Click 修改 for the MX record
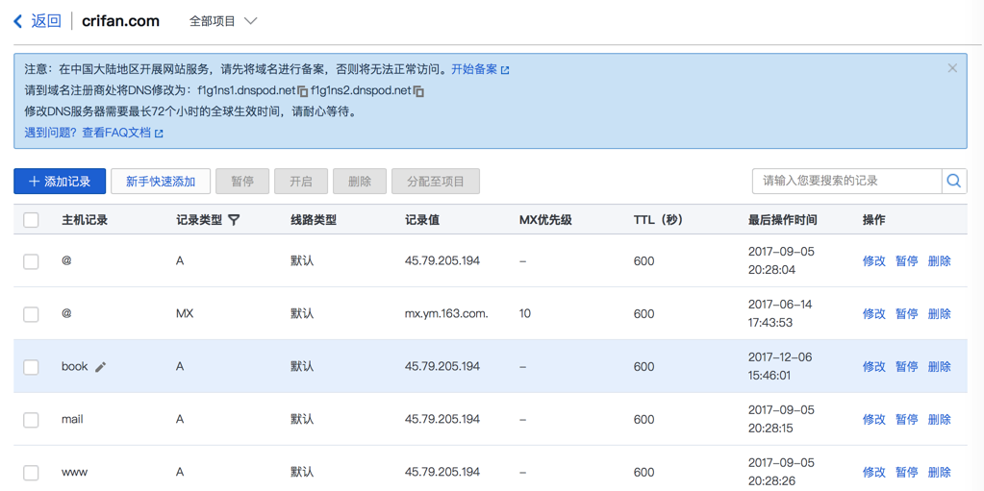 coord(873,314)
